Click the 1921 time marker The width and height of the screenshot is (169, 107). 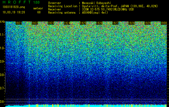click(x=19, y=23)
